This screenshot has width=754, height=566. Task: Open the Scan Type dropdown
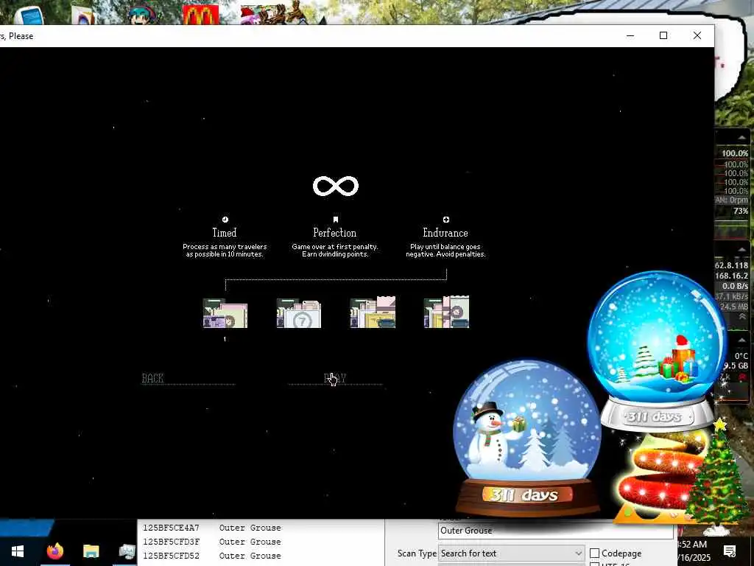(511, 553)
